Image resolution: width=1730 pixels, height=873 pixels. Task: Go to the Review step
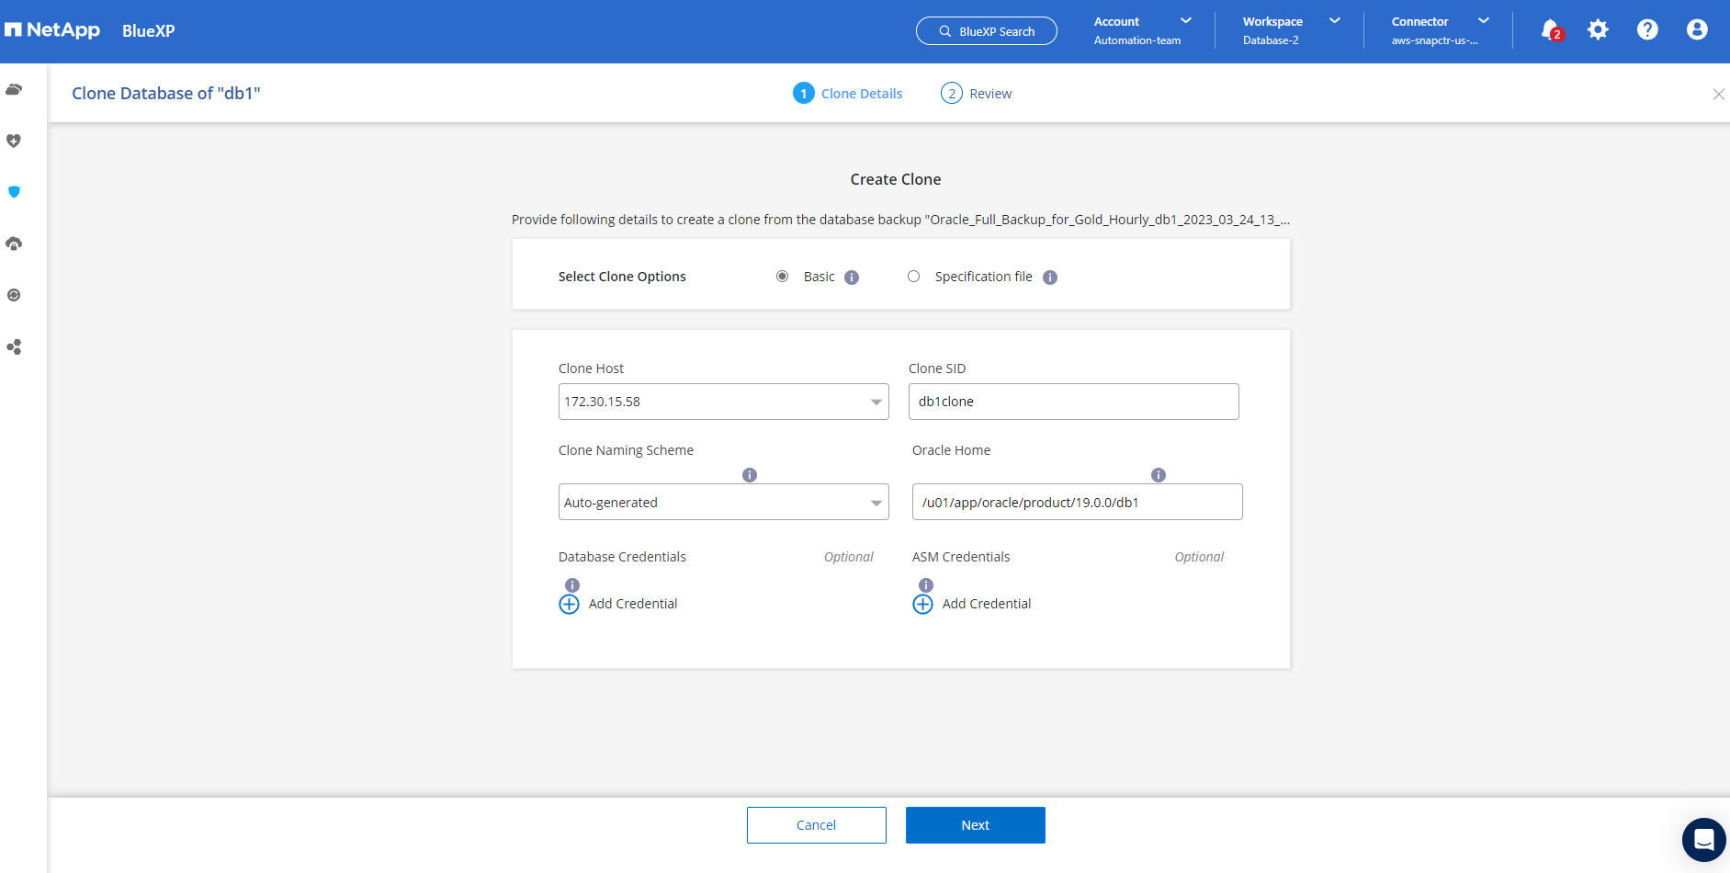pos(977,94)
